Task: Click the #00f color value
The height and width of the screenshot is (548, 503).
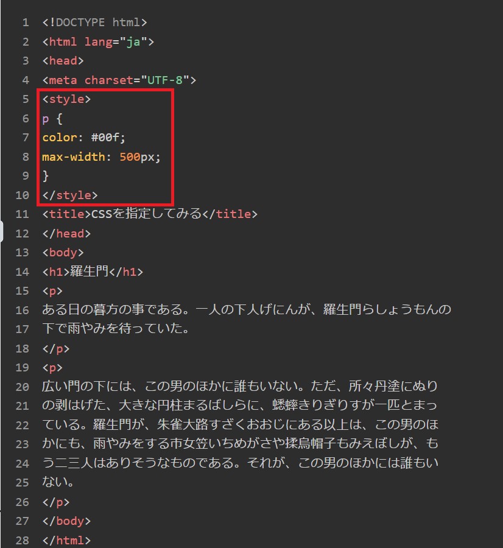Action: click(x=105, y=138)
